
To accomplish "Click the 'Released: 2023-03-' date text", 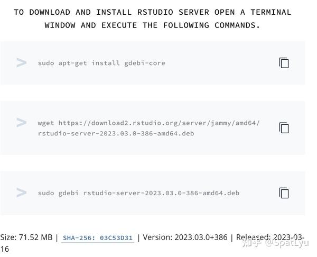I will [x=271, y=237].
